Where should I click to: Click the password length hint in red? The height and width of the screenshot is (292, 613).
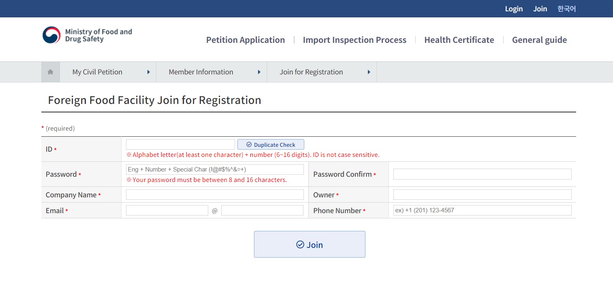[x=207, y=180]
